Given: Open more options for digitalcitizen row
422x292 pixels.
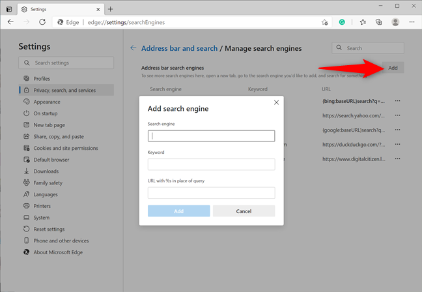Looking at the screenshot, I should tap(397, 159).
